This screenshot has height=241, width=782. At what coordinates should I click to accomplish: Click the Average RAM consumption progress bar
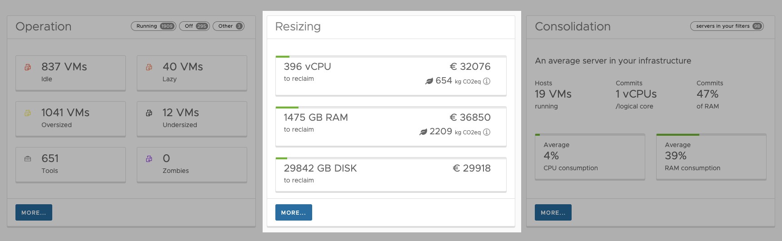click(x=711, y=135)
